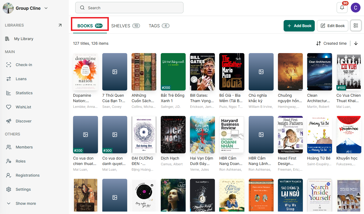Open the Khuyến học book cover

(x=349, y=135)
